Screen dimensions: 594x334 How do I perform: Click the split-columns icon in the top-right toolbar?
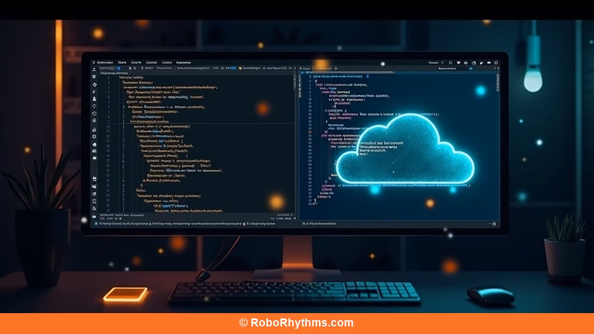pos(450,62)
